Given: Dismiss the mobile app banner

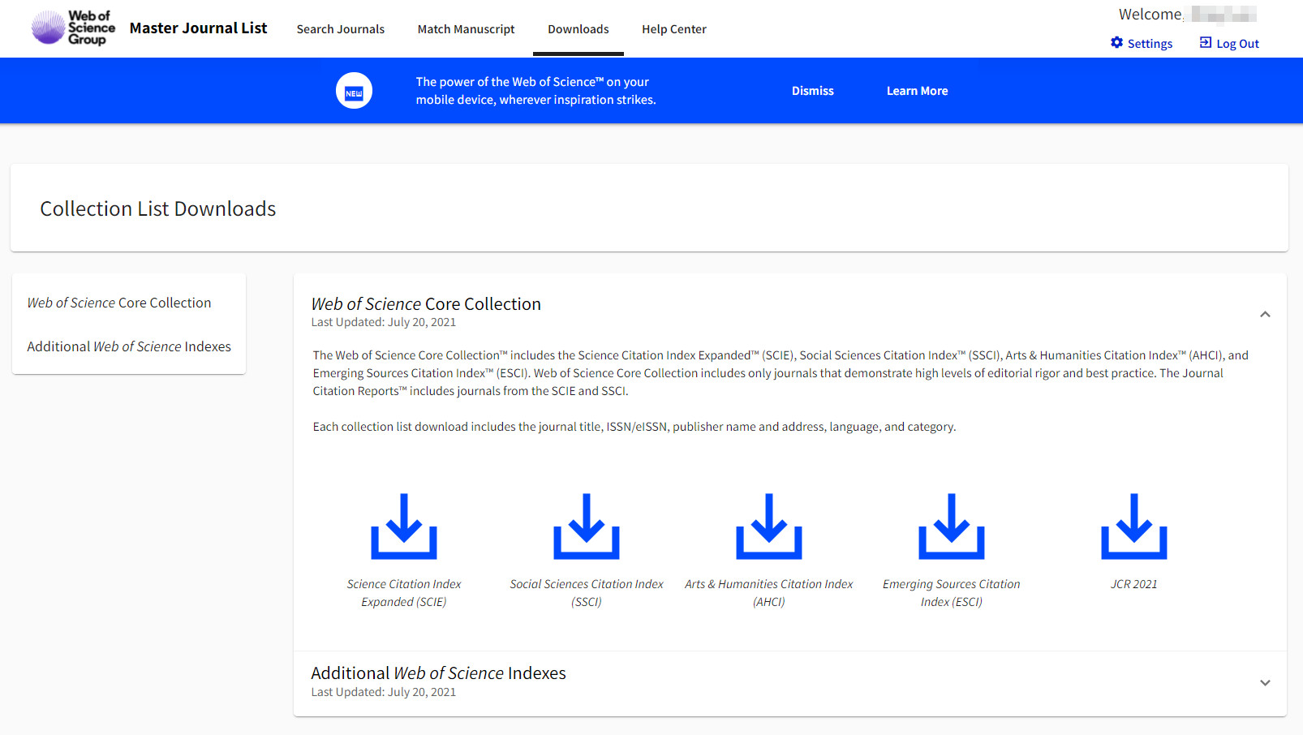Looking at the screenshot, I should (813, 91).
